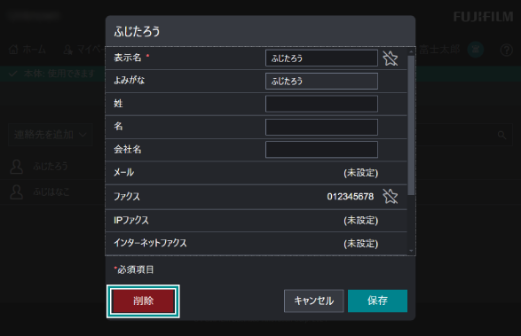The image size is (521, 336).
Task: Open the ファクス row with 012345678
Action: [x=257, y=197]
